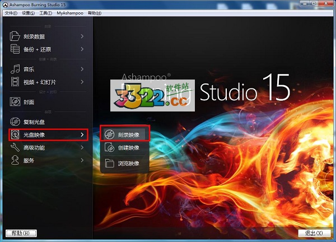Open the 帮助(H) menu in menu bar
This screenshot has width=336, height=242.
tap(95, 13)
